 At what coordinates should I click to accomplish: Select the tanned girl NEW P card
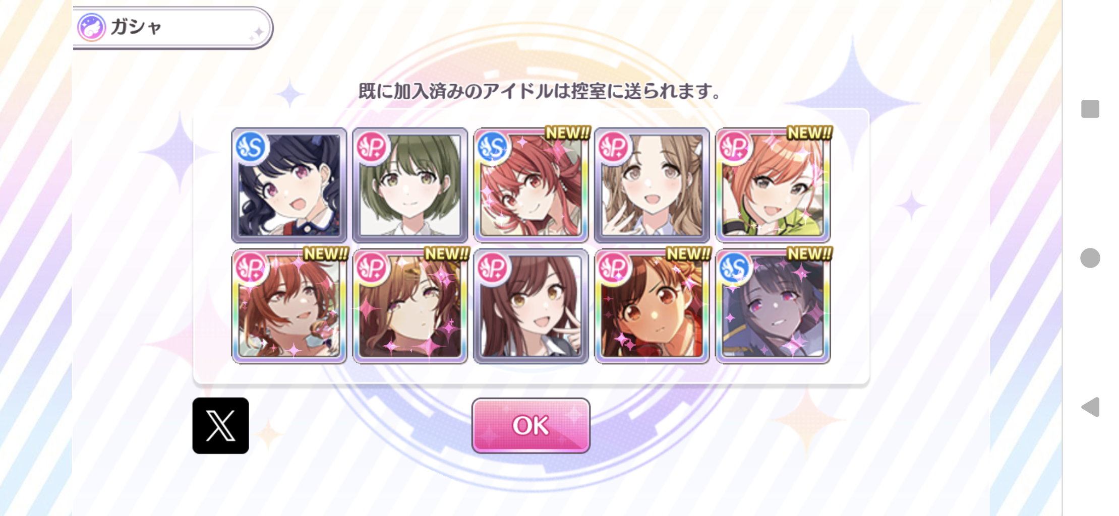pos(652,306)
